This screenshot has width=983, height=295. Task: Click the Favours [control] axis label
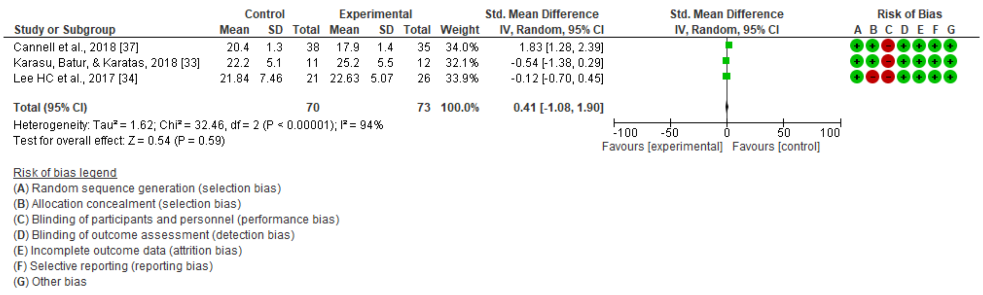point(776,146)
